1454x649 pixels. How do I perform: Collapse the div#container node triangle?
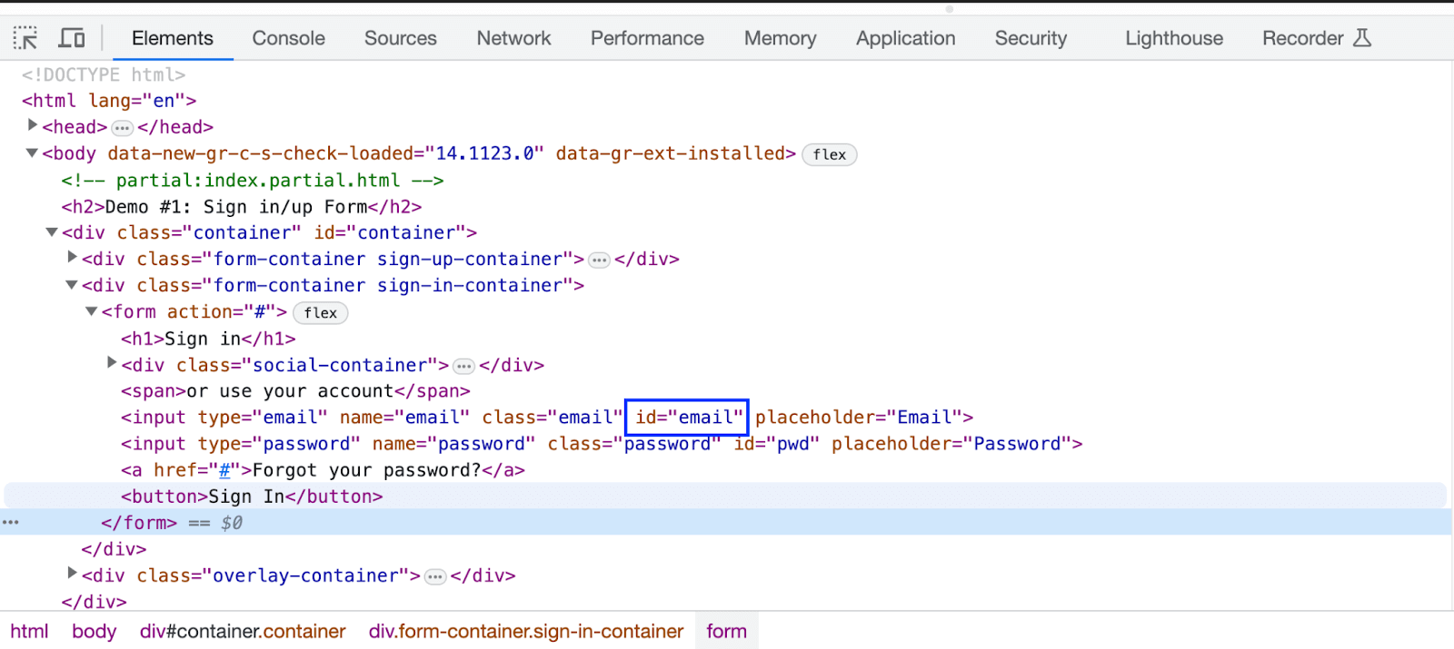coord(52,232)
